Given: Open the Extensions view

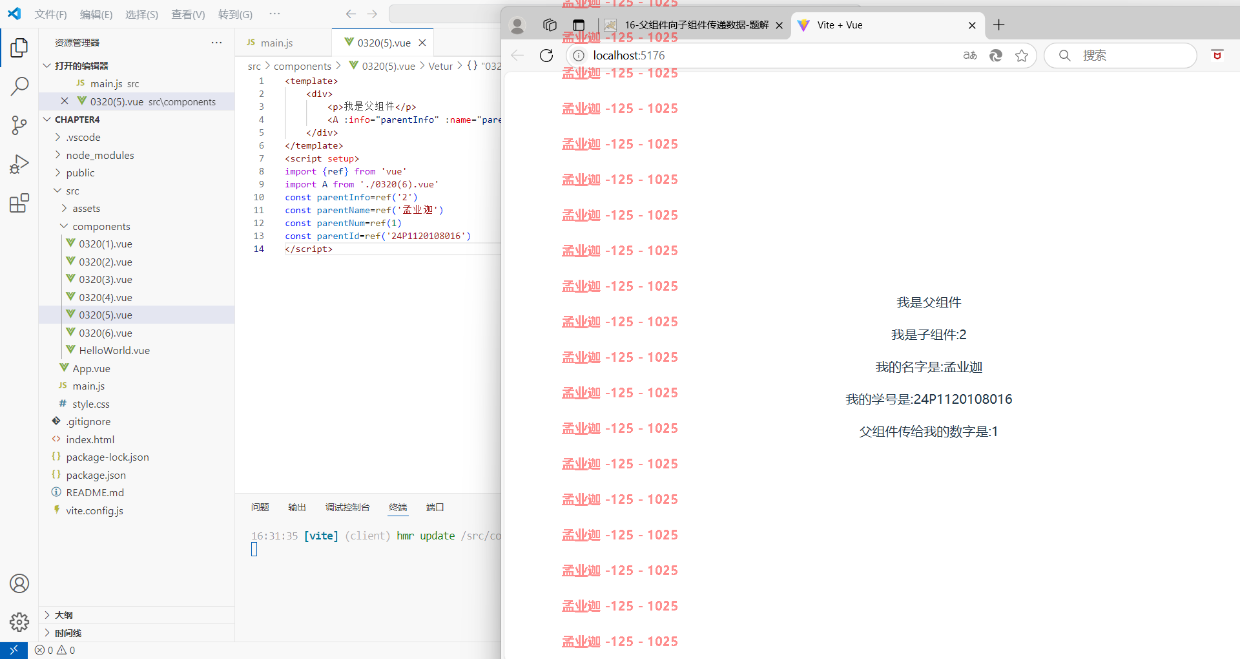Looking at the screenshot, I should 19,203.
